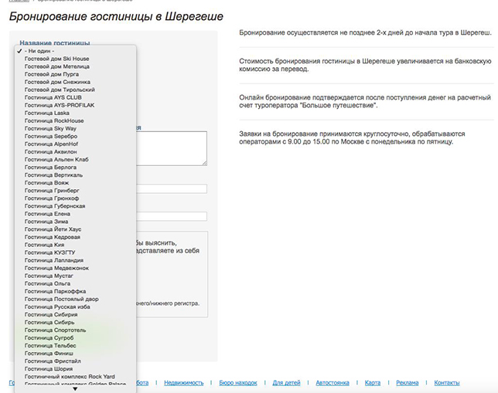Select Гостиница Серебро option
The width and height of the screenshot is (498, 393).
coord(75,137)
